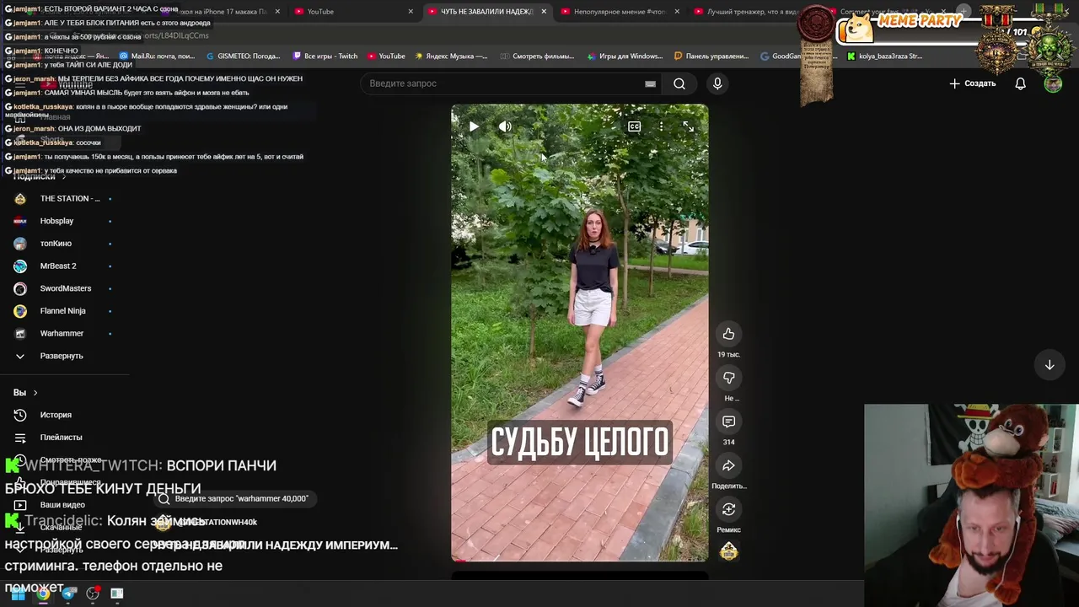This screenshot has height=607, width=1079.
Task: Dislike the Shorts video
Action: coord(728,378)
